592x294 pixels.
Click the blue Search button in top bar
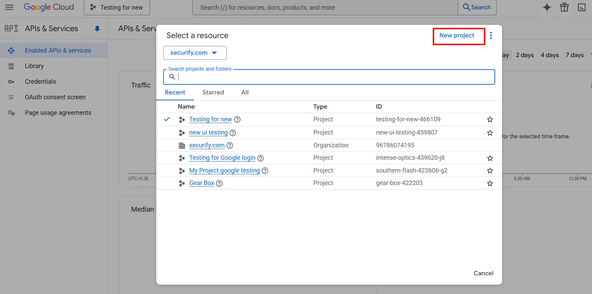[477, 7]
